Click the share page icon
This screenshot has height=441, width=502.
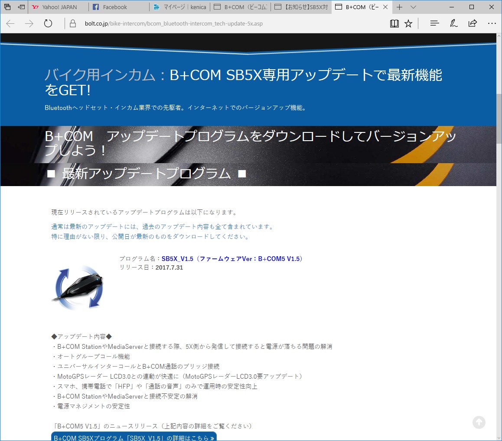click(473, 23)
